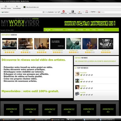Viewport: 121px width, 121px height.
Task: Click the Yahoo search input field
Action: pyautogui.click(x=111, y=12)
